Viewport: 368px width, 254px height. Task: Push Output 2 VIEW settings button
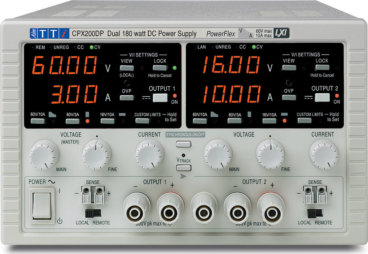click(x=289, y=68)
